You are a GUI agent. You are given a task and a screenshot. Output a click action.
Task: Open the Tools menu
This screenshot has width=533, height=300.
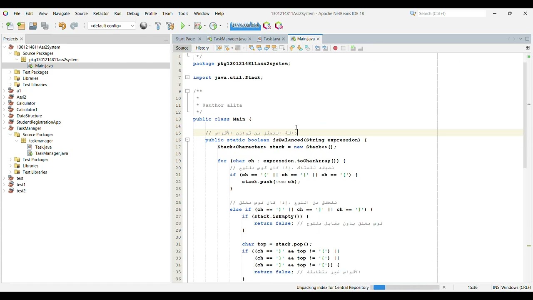click(x=183, y=13)
